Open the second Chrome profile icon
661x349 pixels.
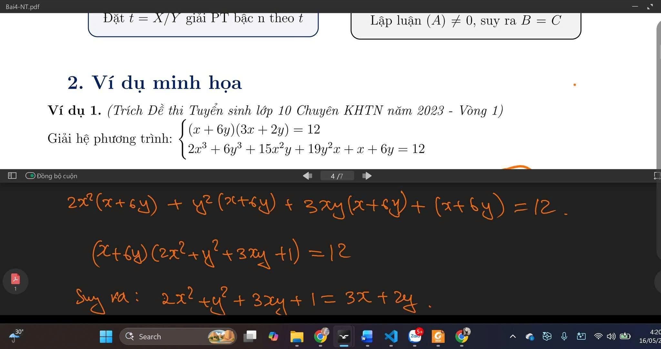(x=462, y=336)
